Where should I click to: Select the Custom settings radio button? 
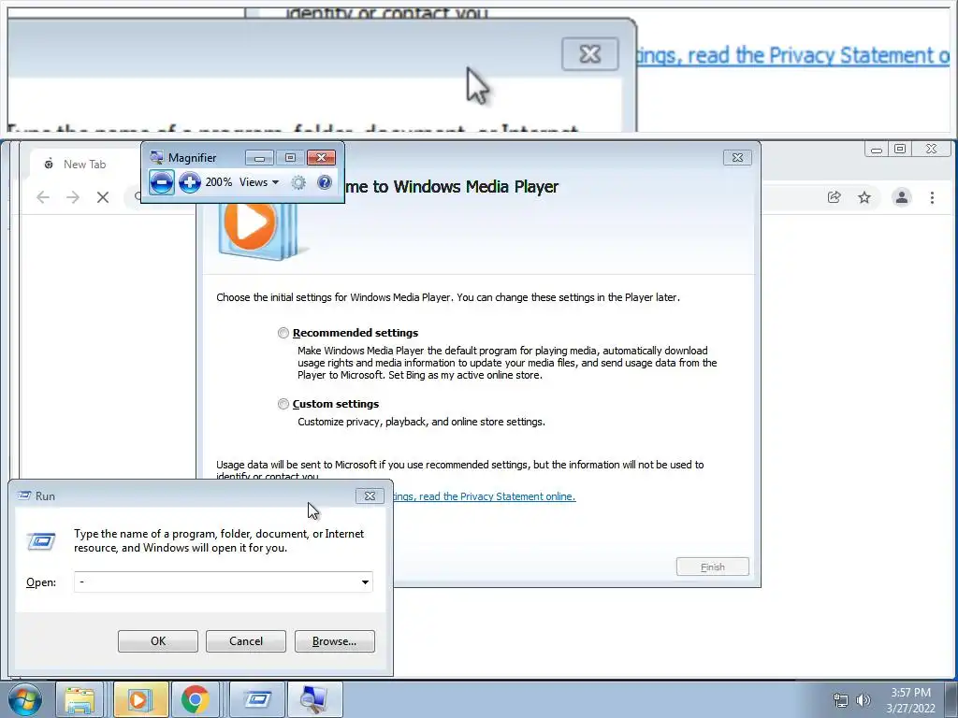click(x=283, y=404)
